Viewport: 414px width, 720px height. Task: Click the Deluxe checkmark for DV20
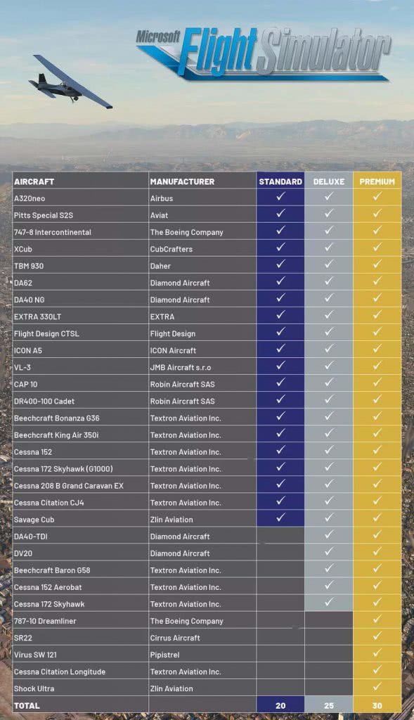pyautogui.click(x=329, y=552)
